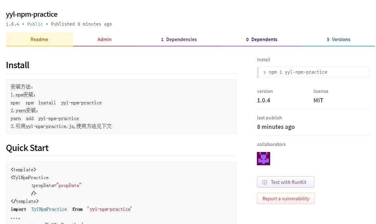The height and width of the screenshot is (224, 376).
Task: Copy the npm i yyl-npm-practice install command
Action: pos(313,72)
